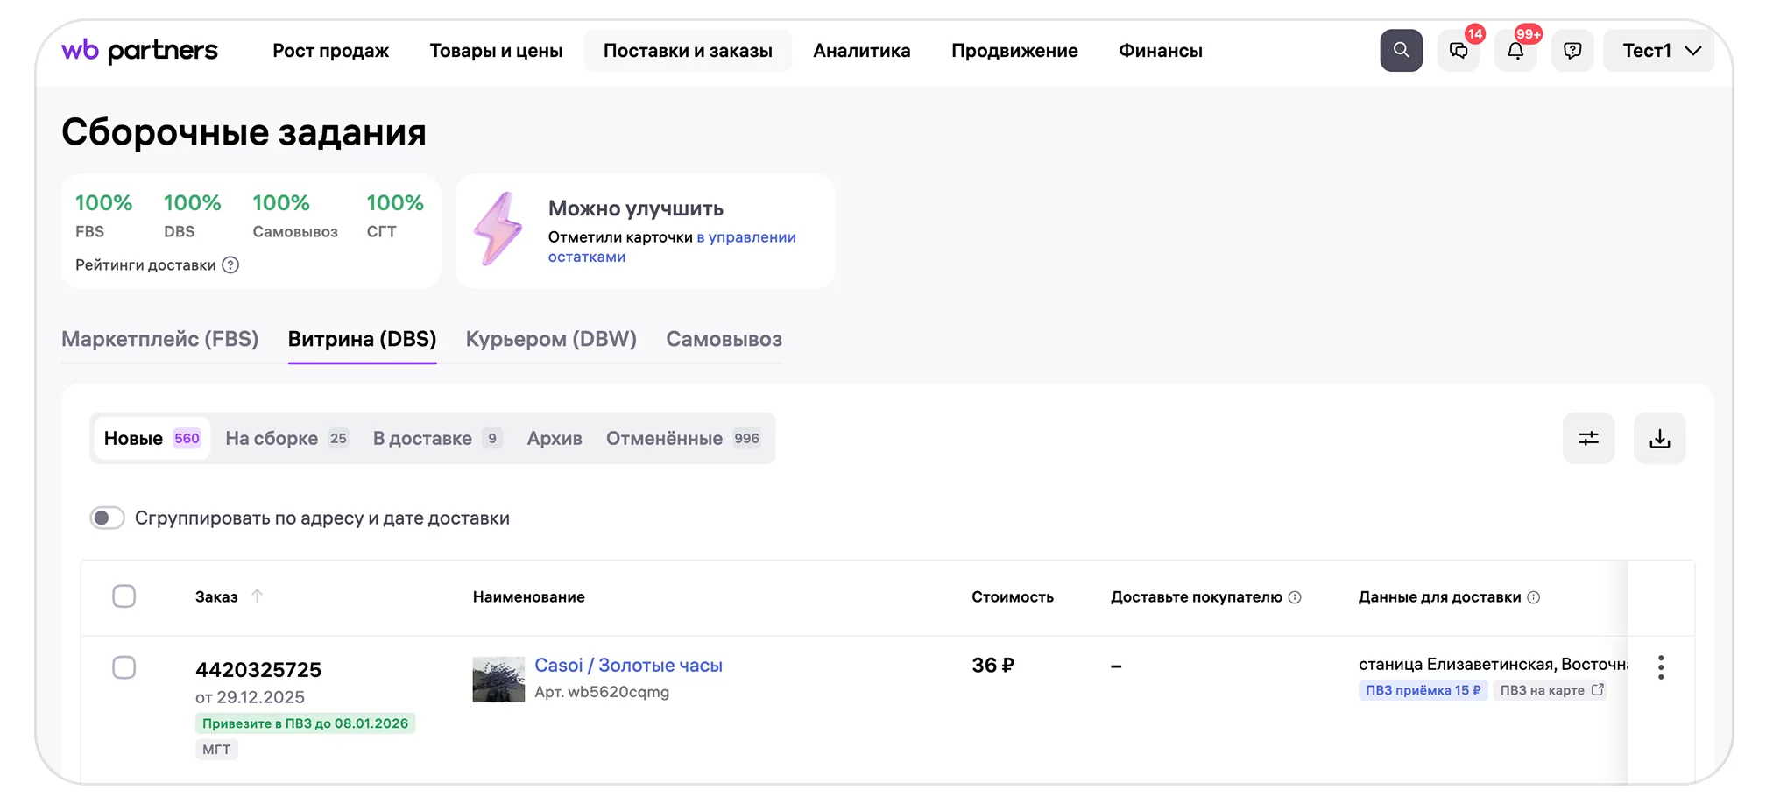Click the Casoi watch product thumbnail
The width and height of the screenshot is (1766, 804).
coord(498,680)
